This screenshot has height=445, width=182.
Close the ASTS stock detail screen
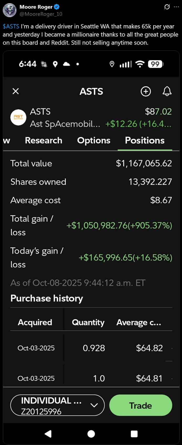[x=16, y=91]
